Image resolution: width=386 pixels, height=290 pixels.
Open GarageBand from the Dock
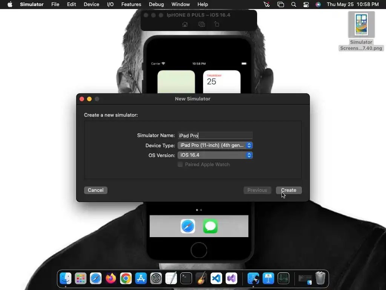tap(201, 278)
